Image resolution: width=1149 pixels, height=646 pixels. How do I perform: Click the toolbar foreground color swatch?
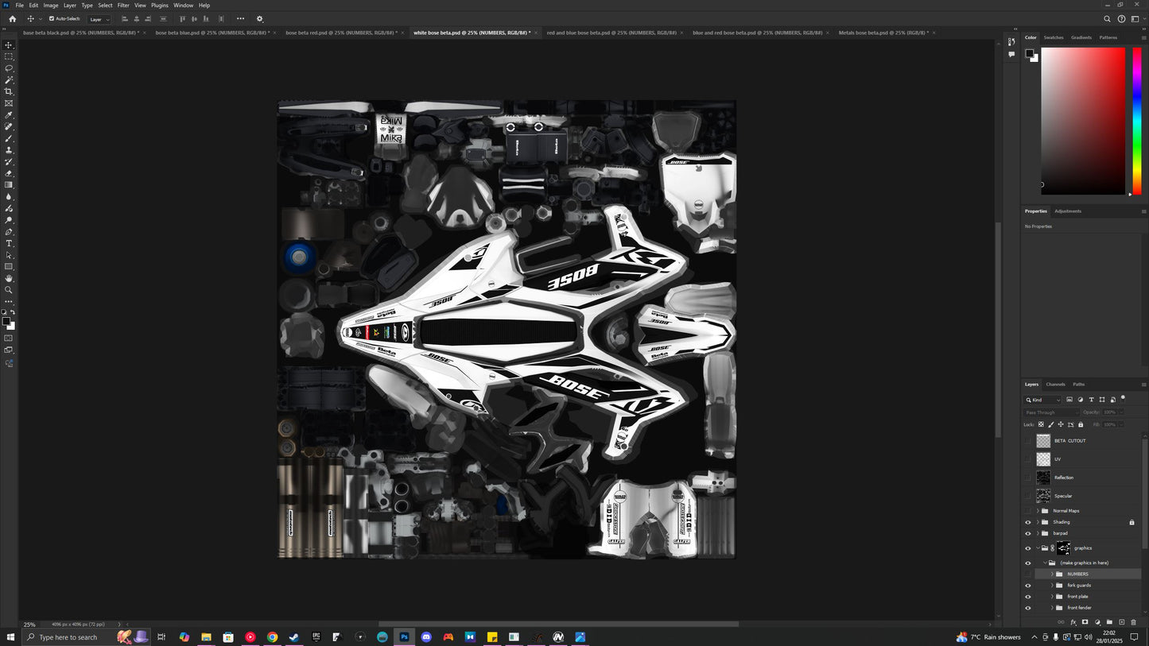pyautogui.click(x=6, y=322)
